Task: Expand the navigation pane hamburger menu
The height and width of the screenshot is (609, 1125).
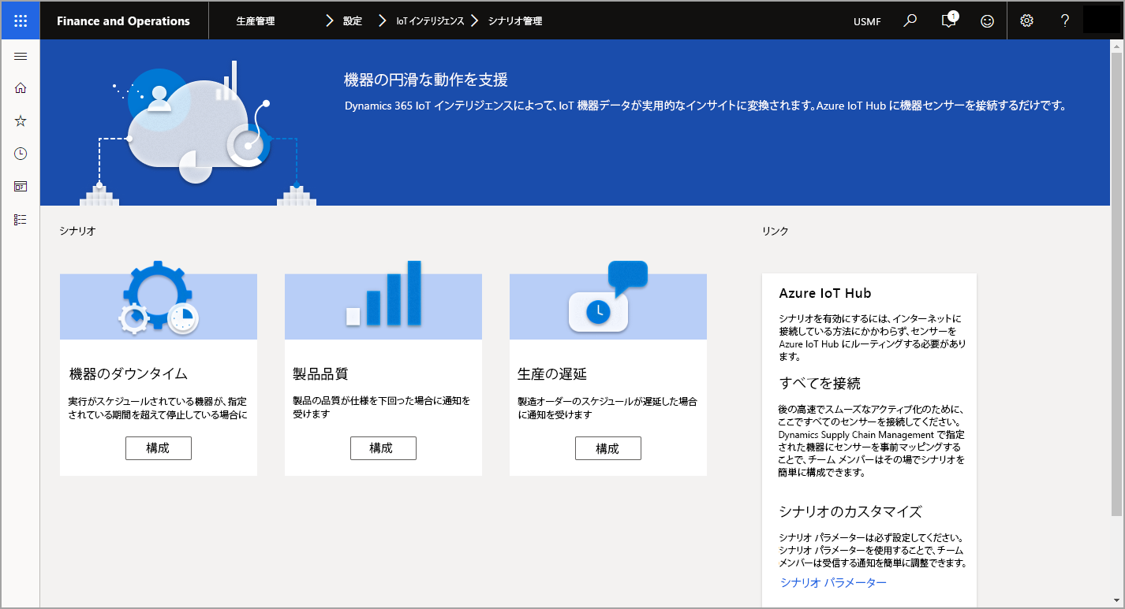Action: (x=21, y=57)
